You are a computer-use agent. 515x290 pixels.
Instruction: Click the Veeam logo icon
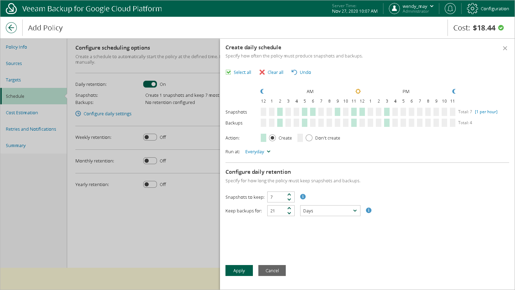(11, 9)
